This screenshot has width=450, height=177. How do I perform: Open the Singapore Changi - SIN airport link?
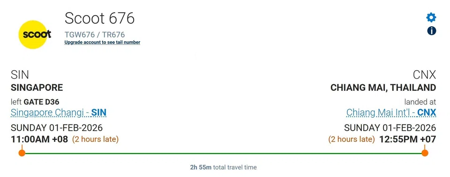click(59, 112)
